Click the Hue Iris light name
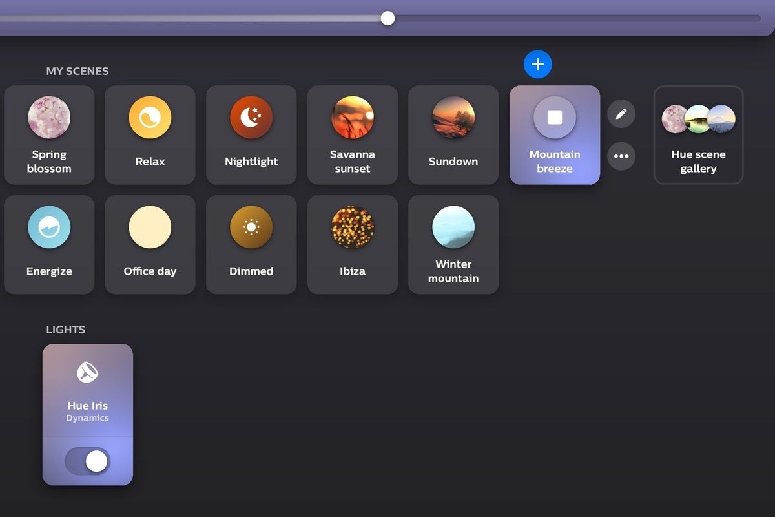 coord(88,406)
